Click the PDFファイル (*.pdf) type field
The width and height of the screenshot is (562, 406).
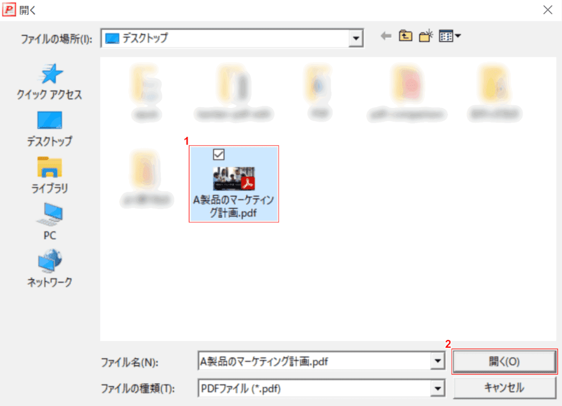[314, 388]
